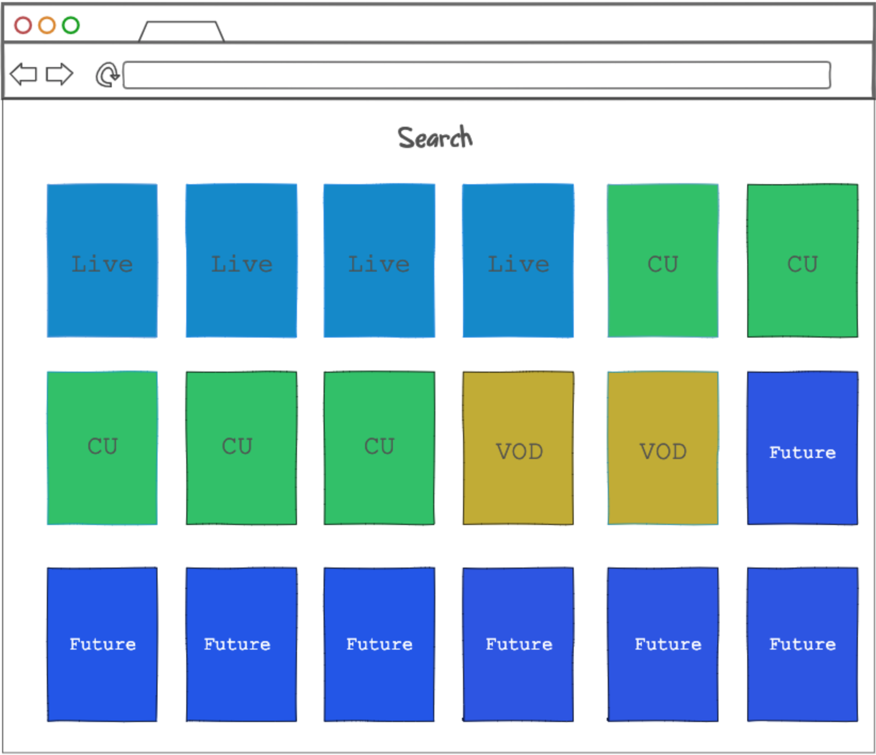
Task: Select the last CU tile in top row
Action: click(x=802, y=261)
